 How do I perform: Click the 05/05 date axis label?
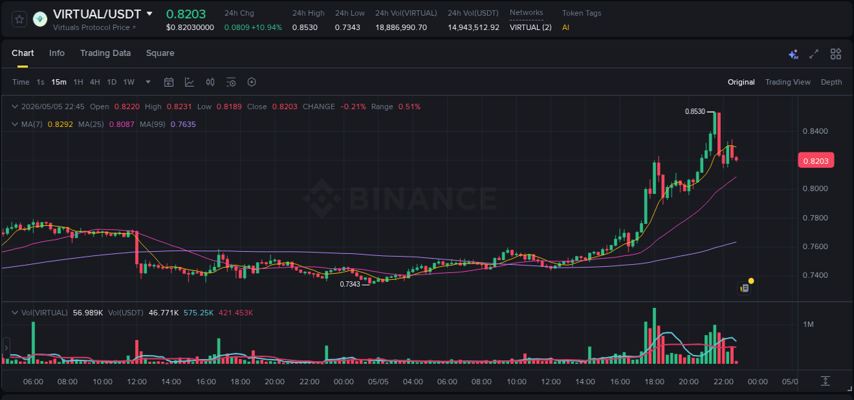(378, 382)
